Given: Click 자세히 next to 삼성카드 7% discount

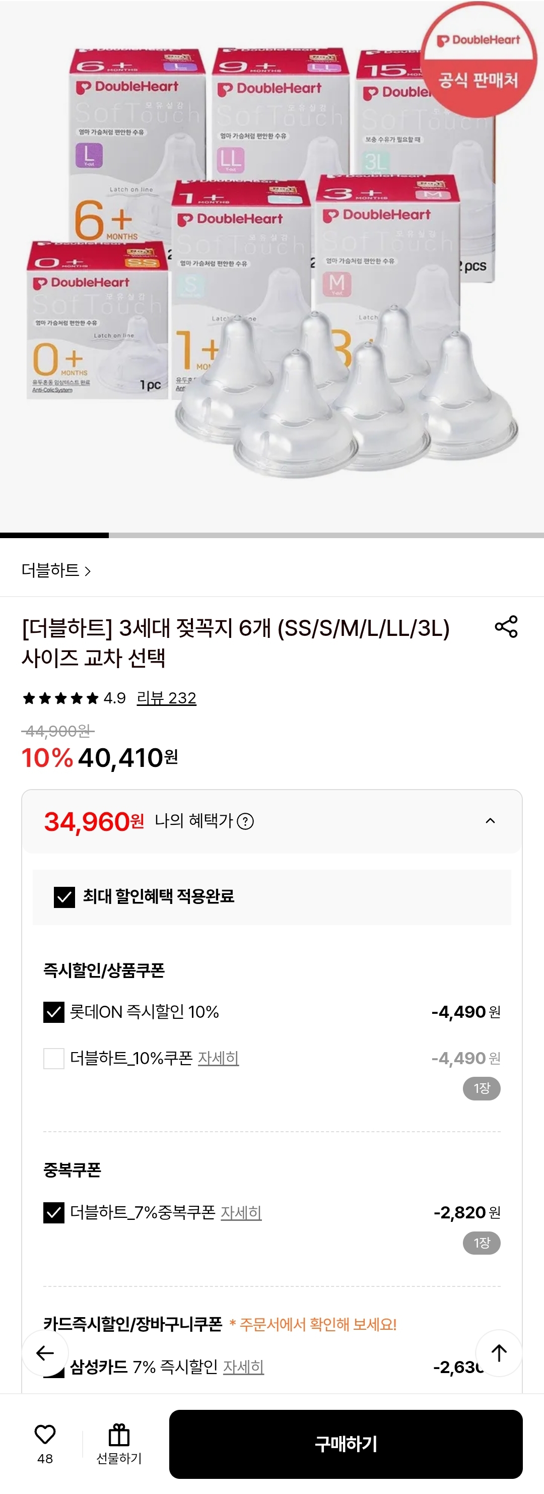Looking at the screenshot, I should [x=244, y=1367].
